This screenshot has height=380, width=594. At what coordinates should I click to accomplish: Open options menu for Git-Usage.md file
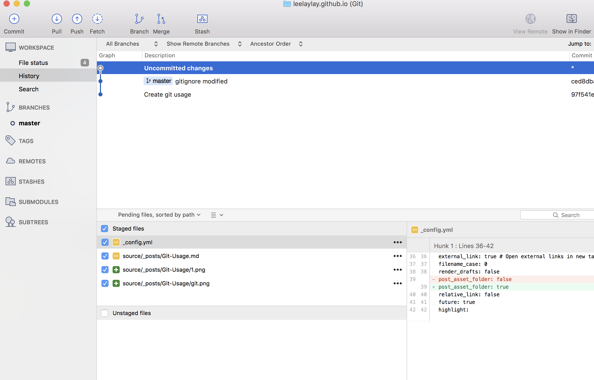[x=397, y=256]
